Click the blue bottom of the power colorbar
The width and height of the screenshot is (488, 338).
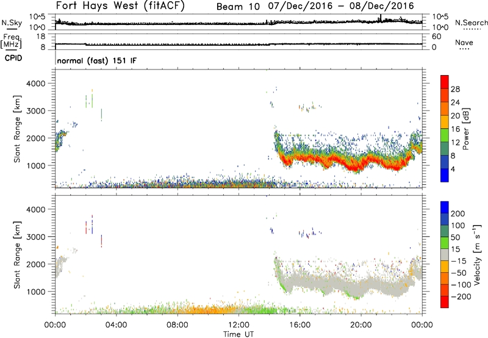[445, 175]
